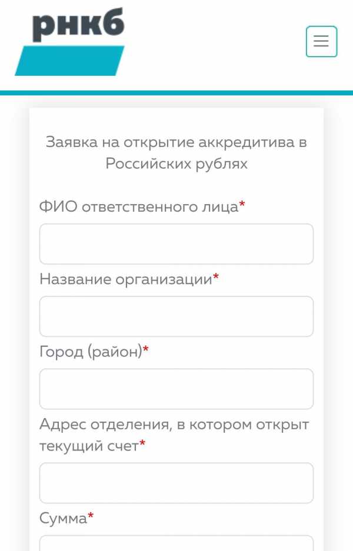The width and height of the screenshot is (353, 551).
Task: Open the hamburger menu button
Action: point(321,42)
